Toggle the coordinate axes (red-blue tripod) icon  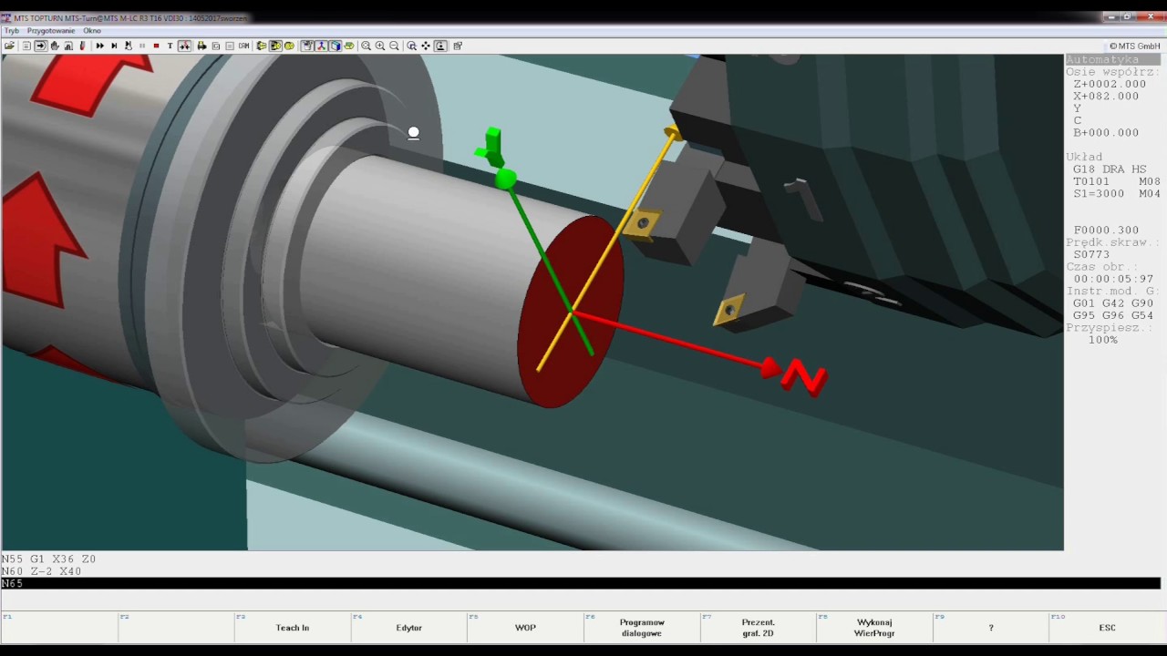pos(321,46)
